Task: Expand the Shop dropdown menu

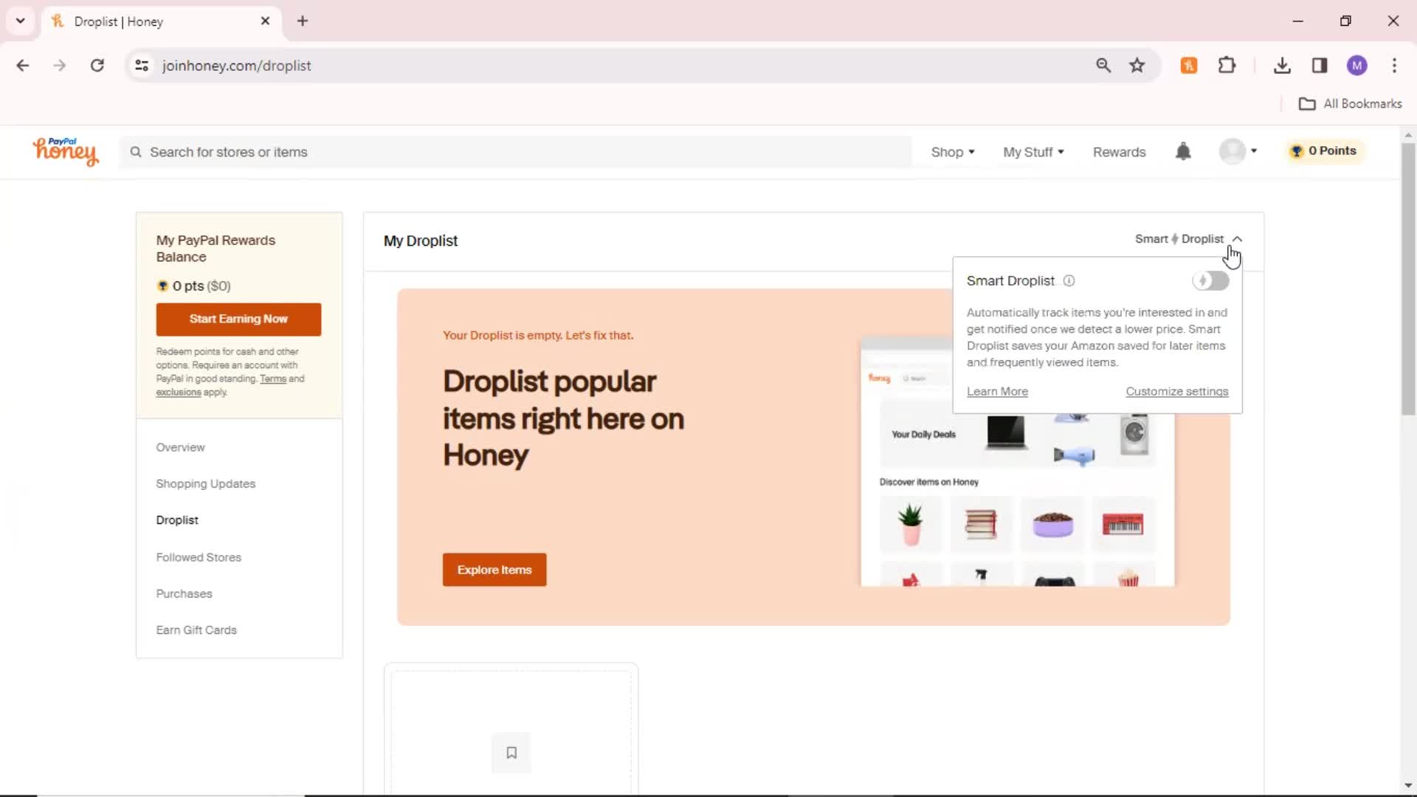Action: [x=953, y=152]
